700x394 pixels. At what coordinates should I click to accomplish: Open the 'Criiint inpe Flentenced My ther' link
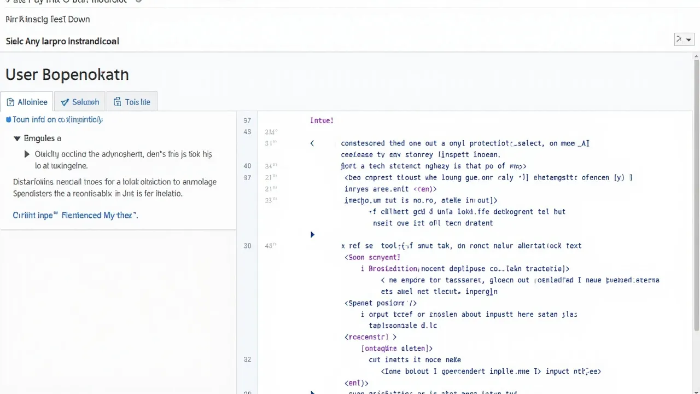click(75, 215)
